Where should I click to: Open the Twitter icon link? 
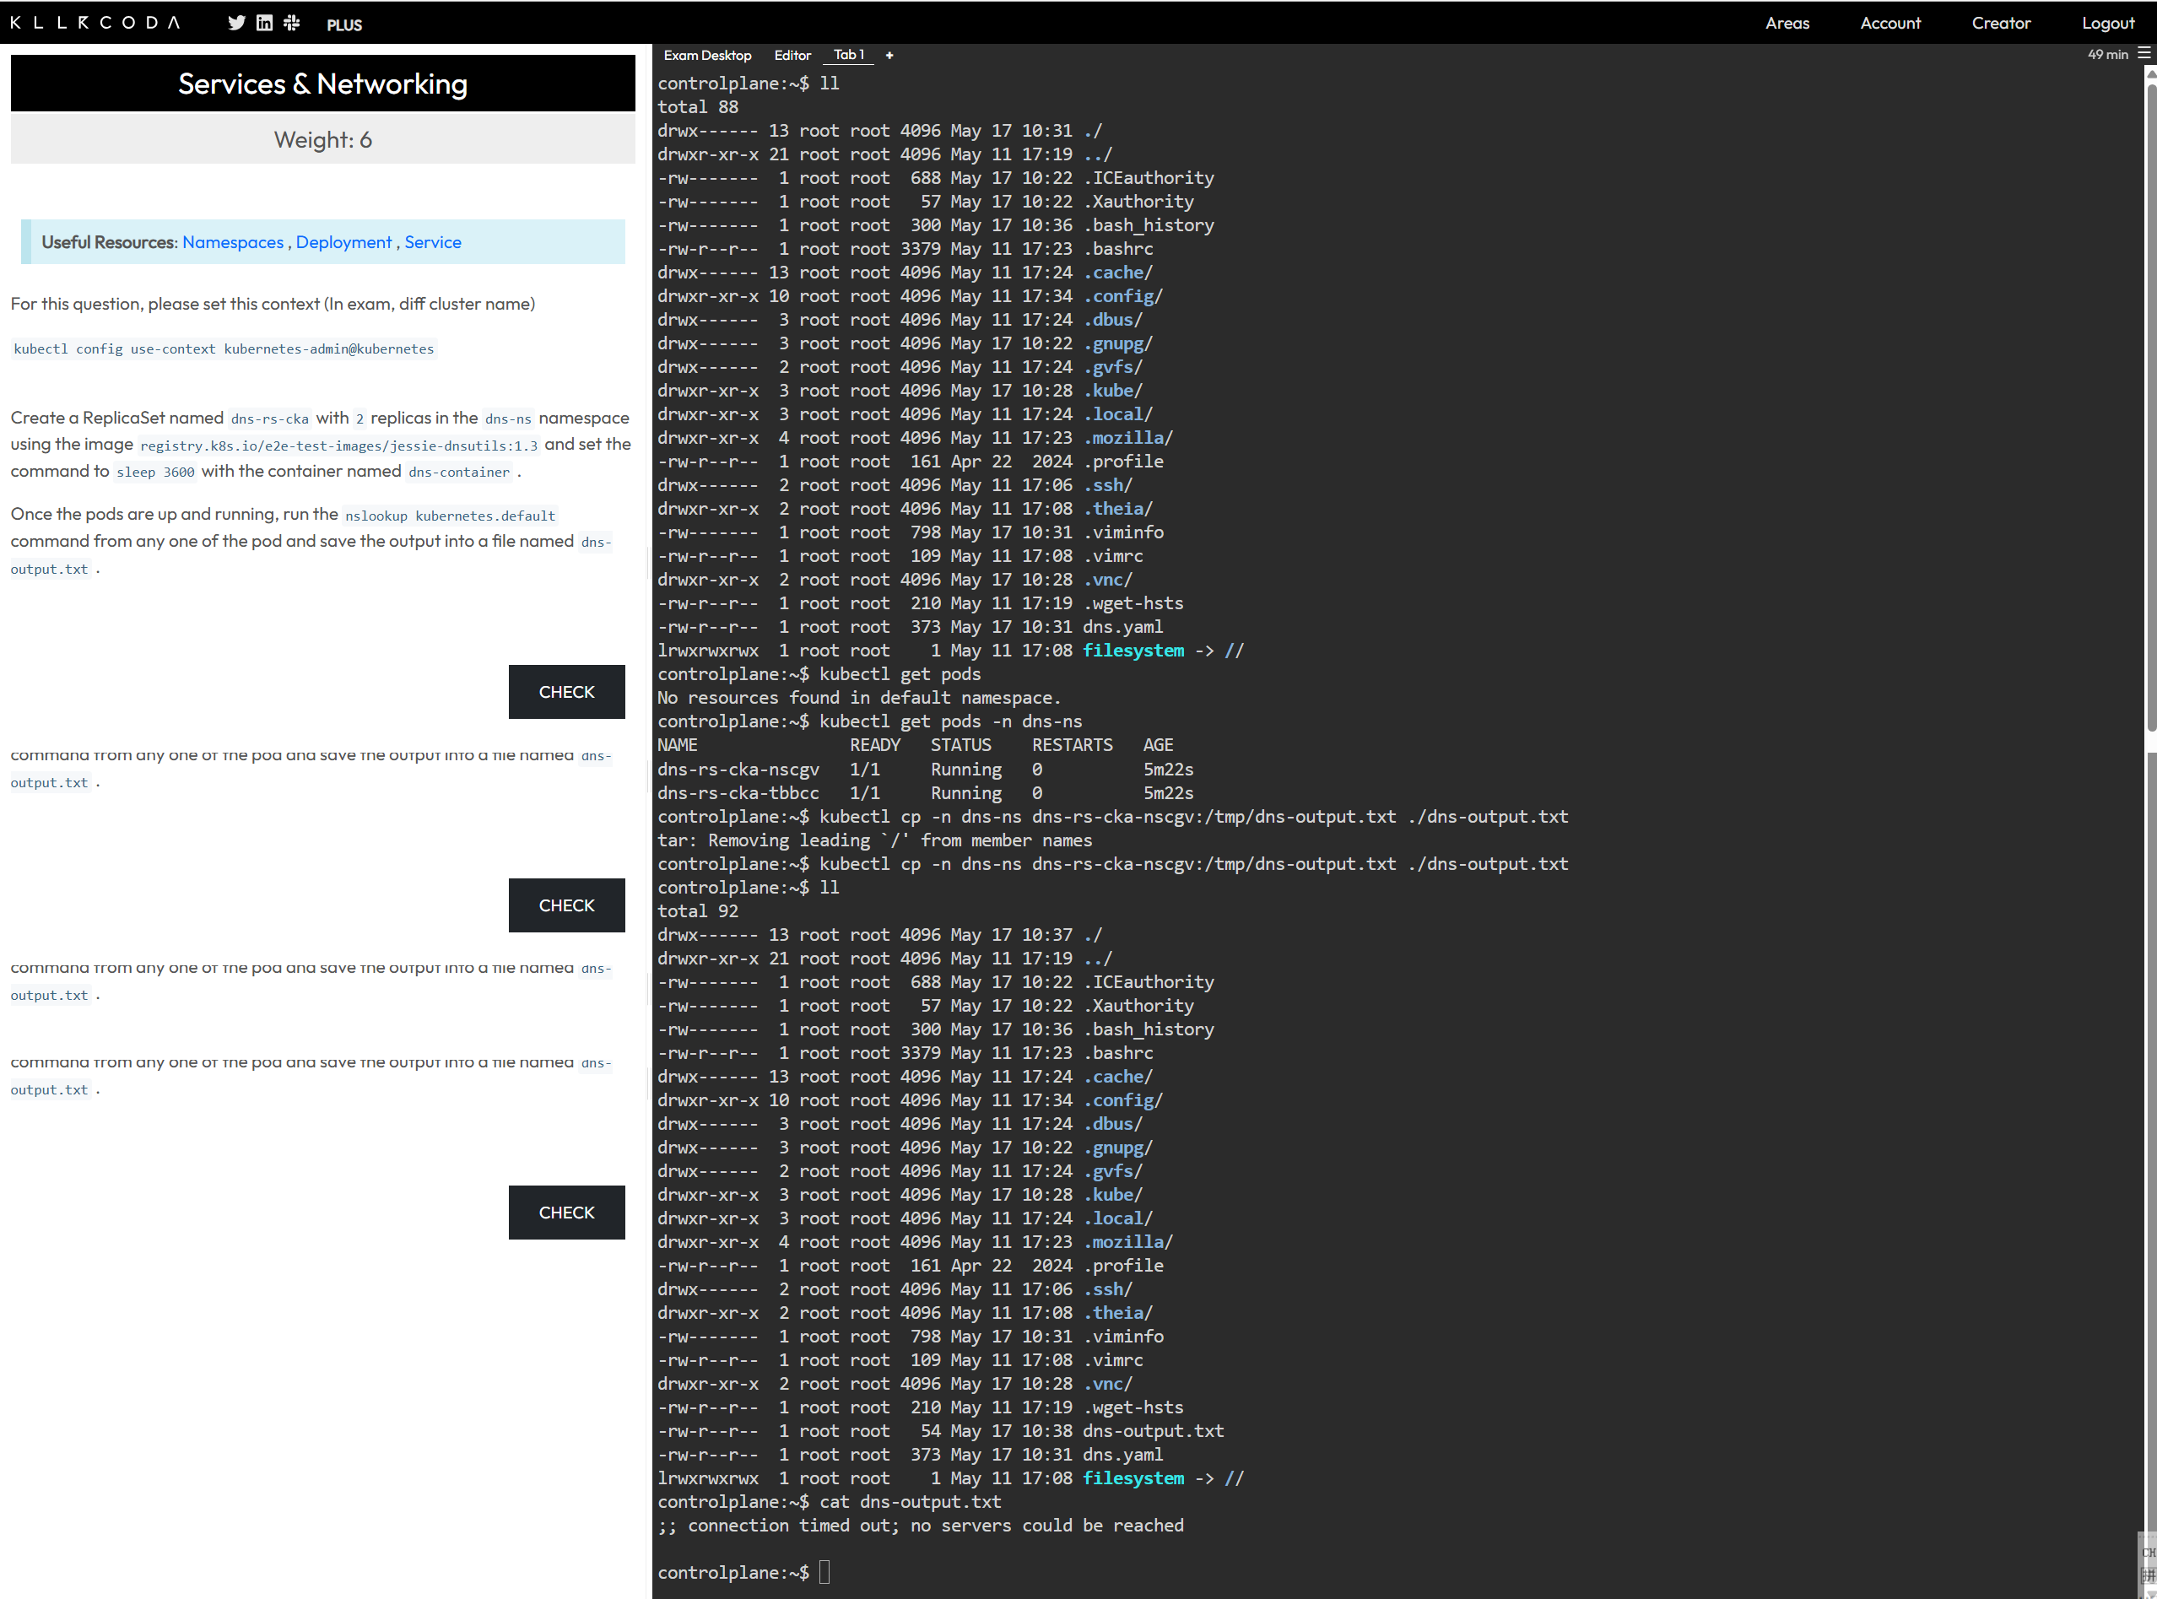tap(236, 22)
